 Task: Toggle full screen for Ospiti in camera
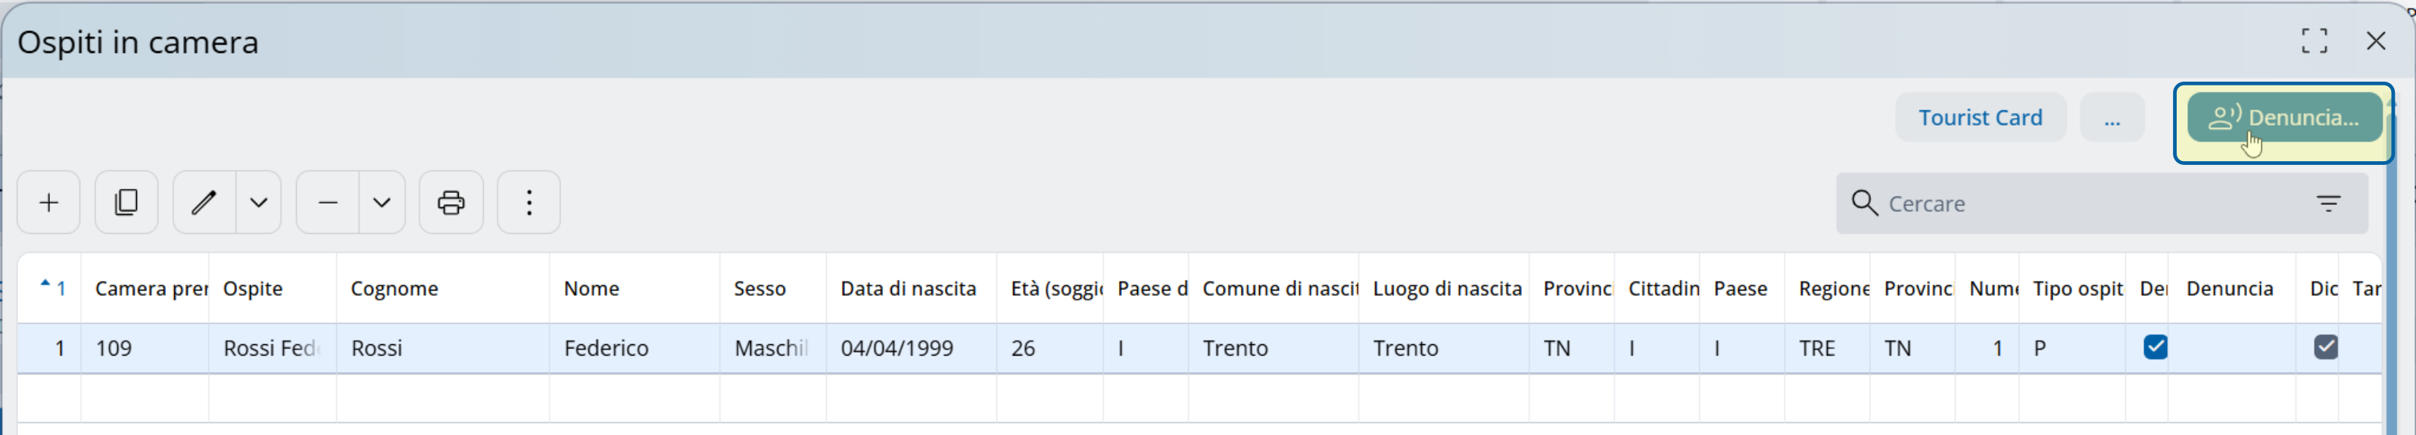[2314, 42]
